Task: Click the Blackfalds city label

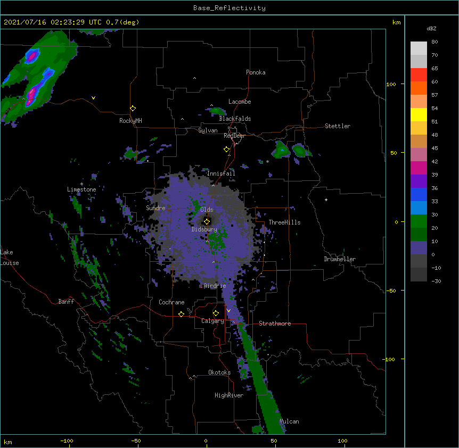Action: click(235, 119)
